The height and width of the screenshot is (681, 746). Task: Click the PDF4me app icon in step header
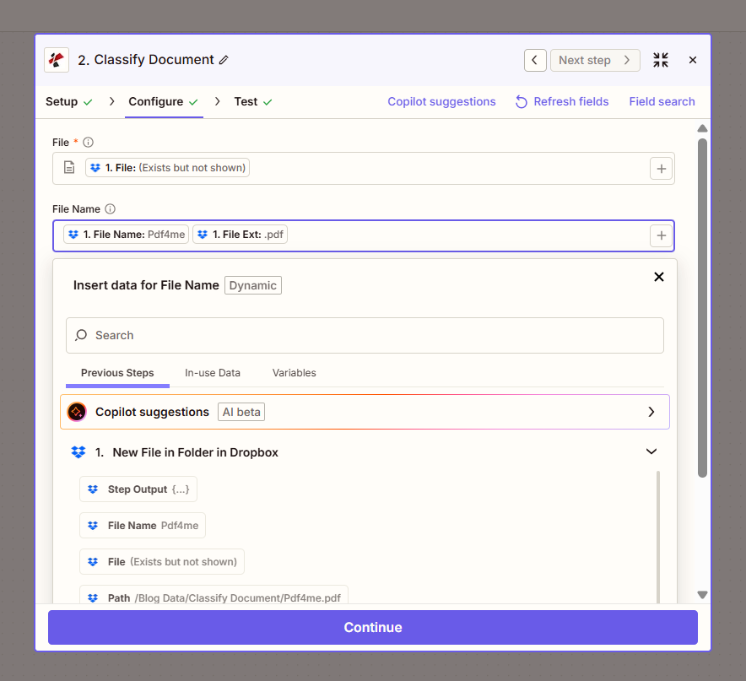point(56,59)
